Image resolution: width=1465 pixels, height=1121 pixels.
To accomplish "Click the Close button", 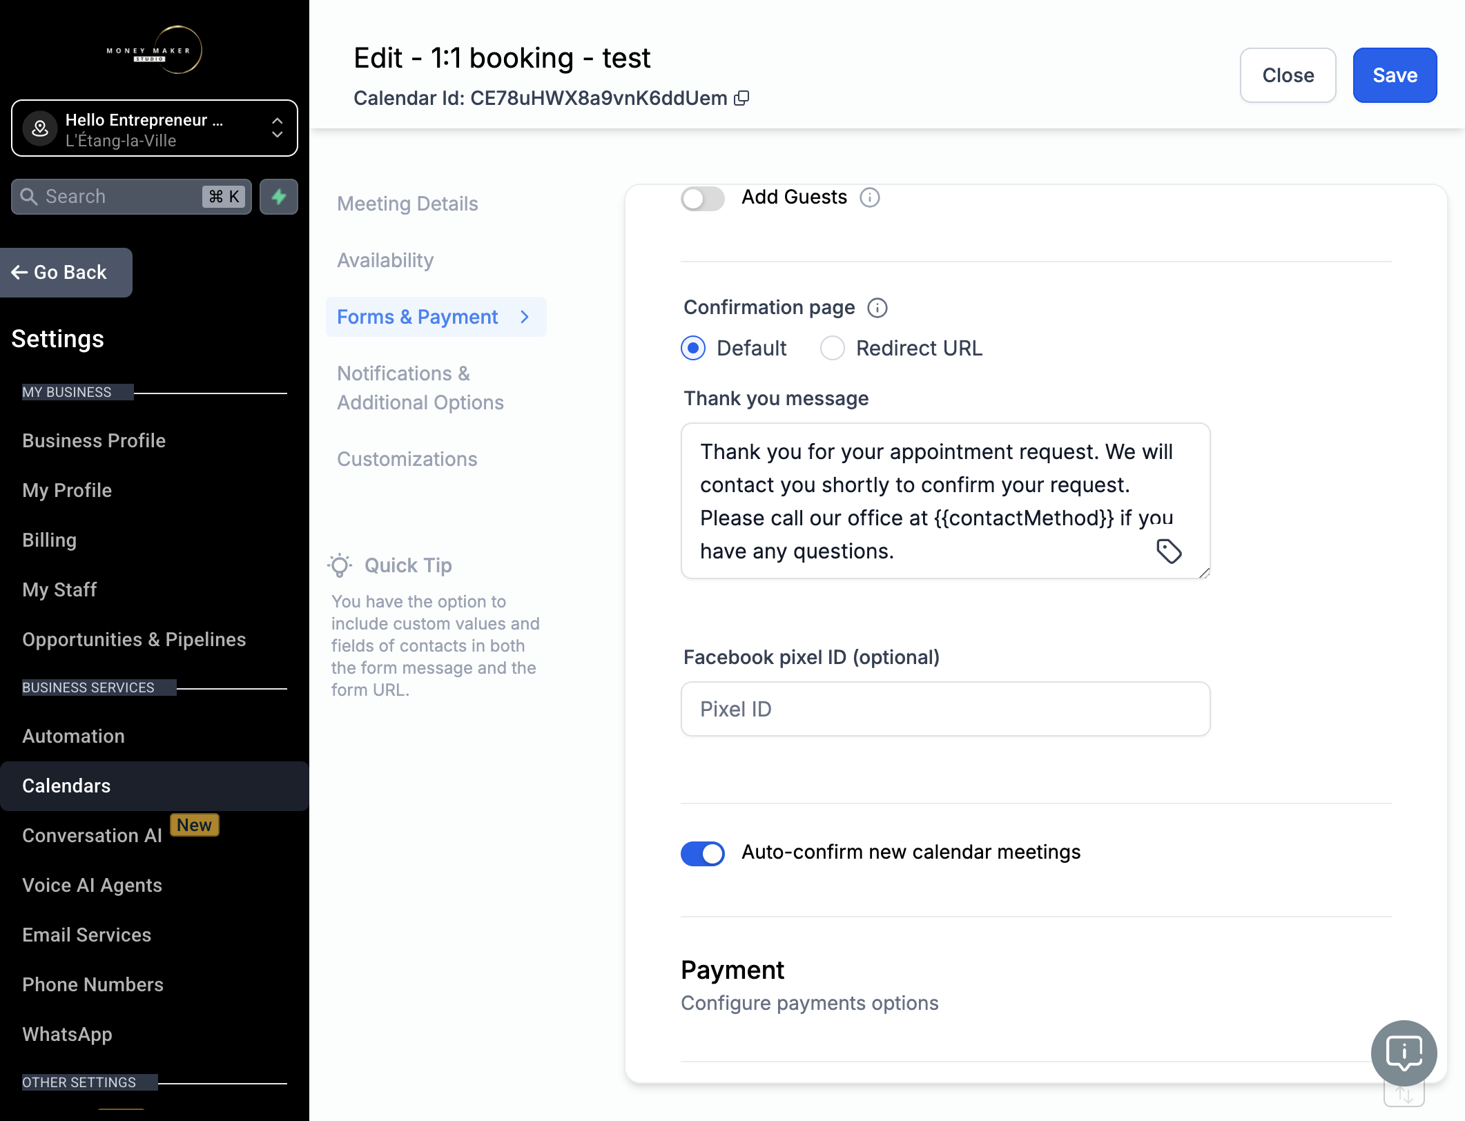I will point(1288,75).
